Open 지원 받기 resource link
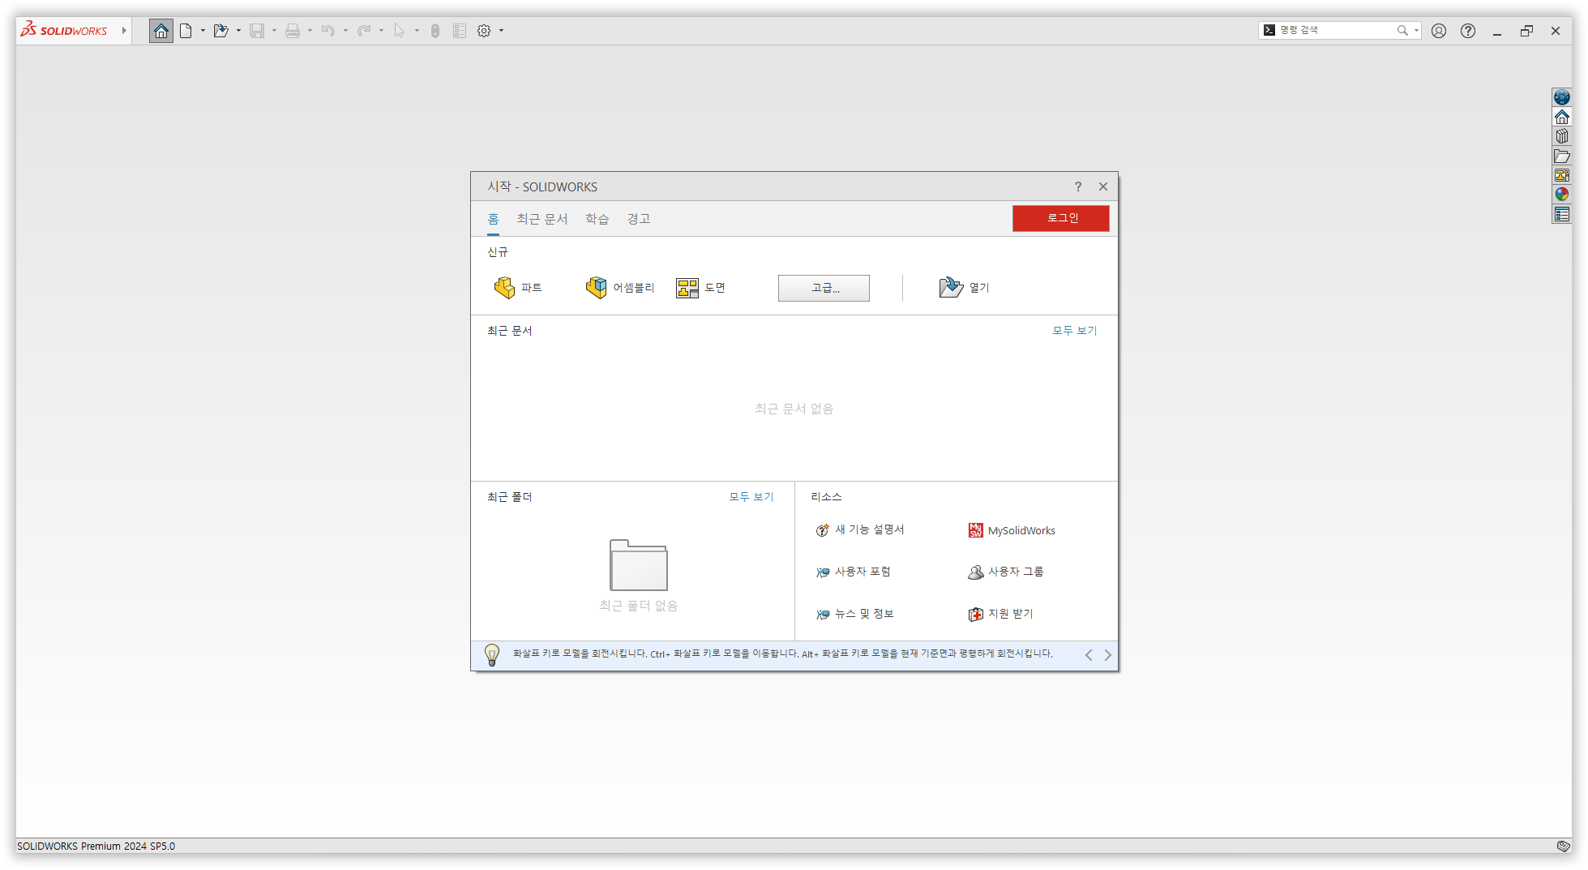 pyautogui.click(x=1000, y=614)
